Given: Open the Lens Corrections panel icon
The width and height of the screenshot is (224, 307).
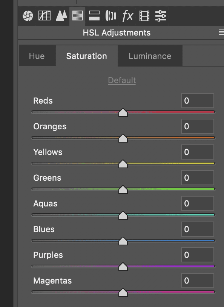Looking at the screenshot, I should [111, 16].
